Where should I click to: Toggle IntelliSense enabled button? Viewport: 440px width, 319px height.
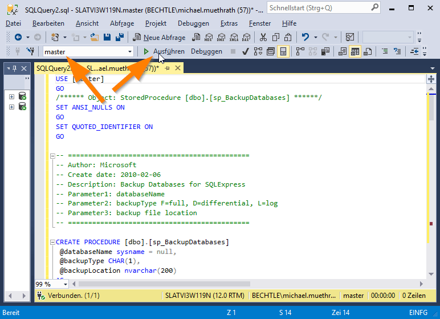(283, 52)
